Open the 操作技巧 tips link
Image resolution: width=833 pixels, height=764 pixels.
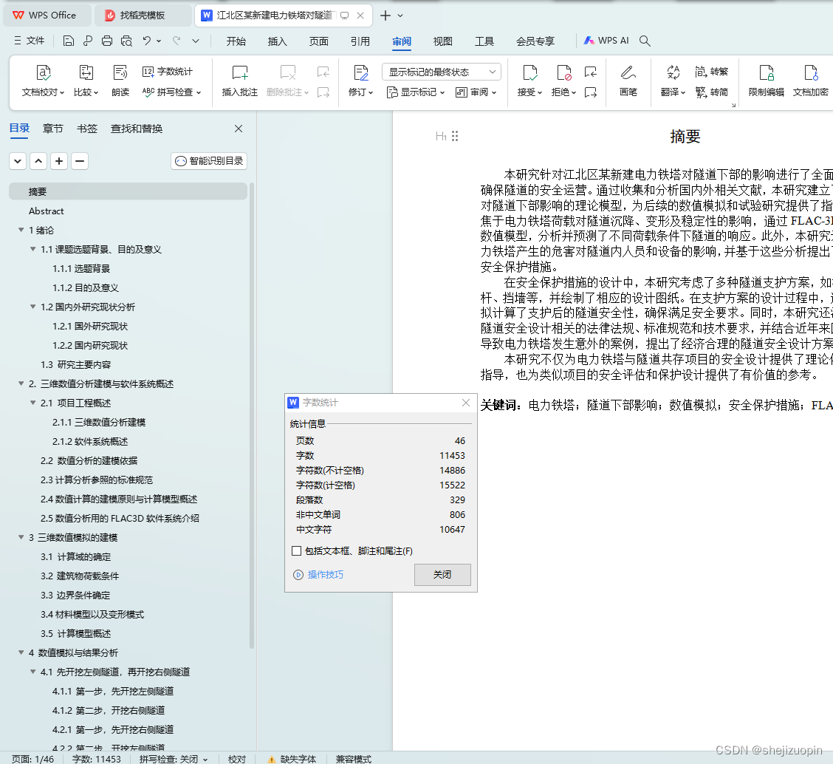pyautogui.click(x=326, y=575)
